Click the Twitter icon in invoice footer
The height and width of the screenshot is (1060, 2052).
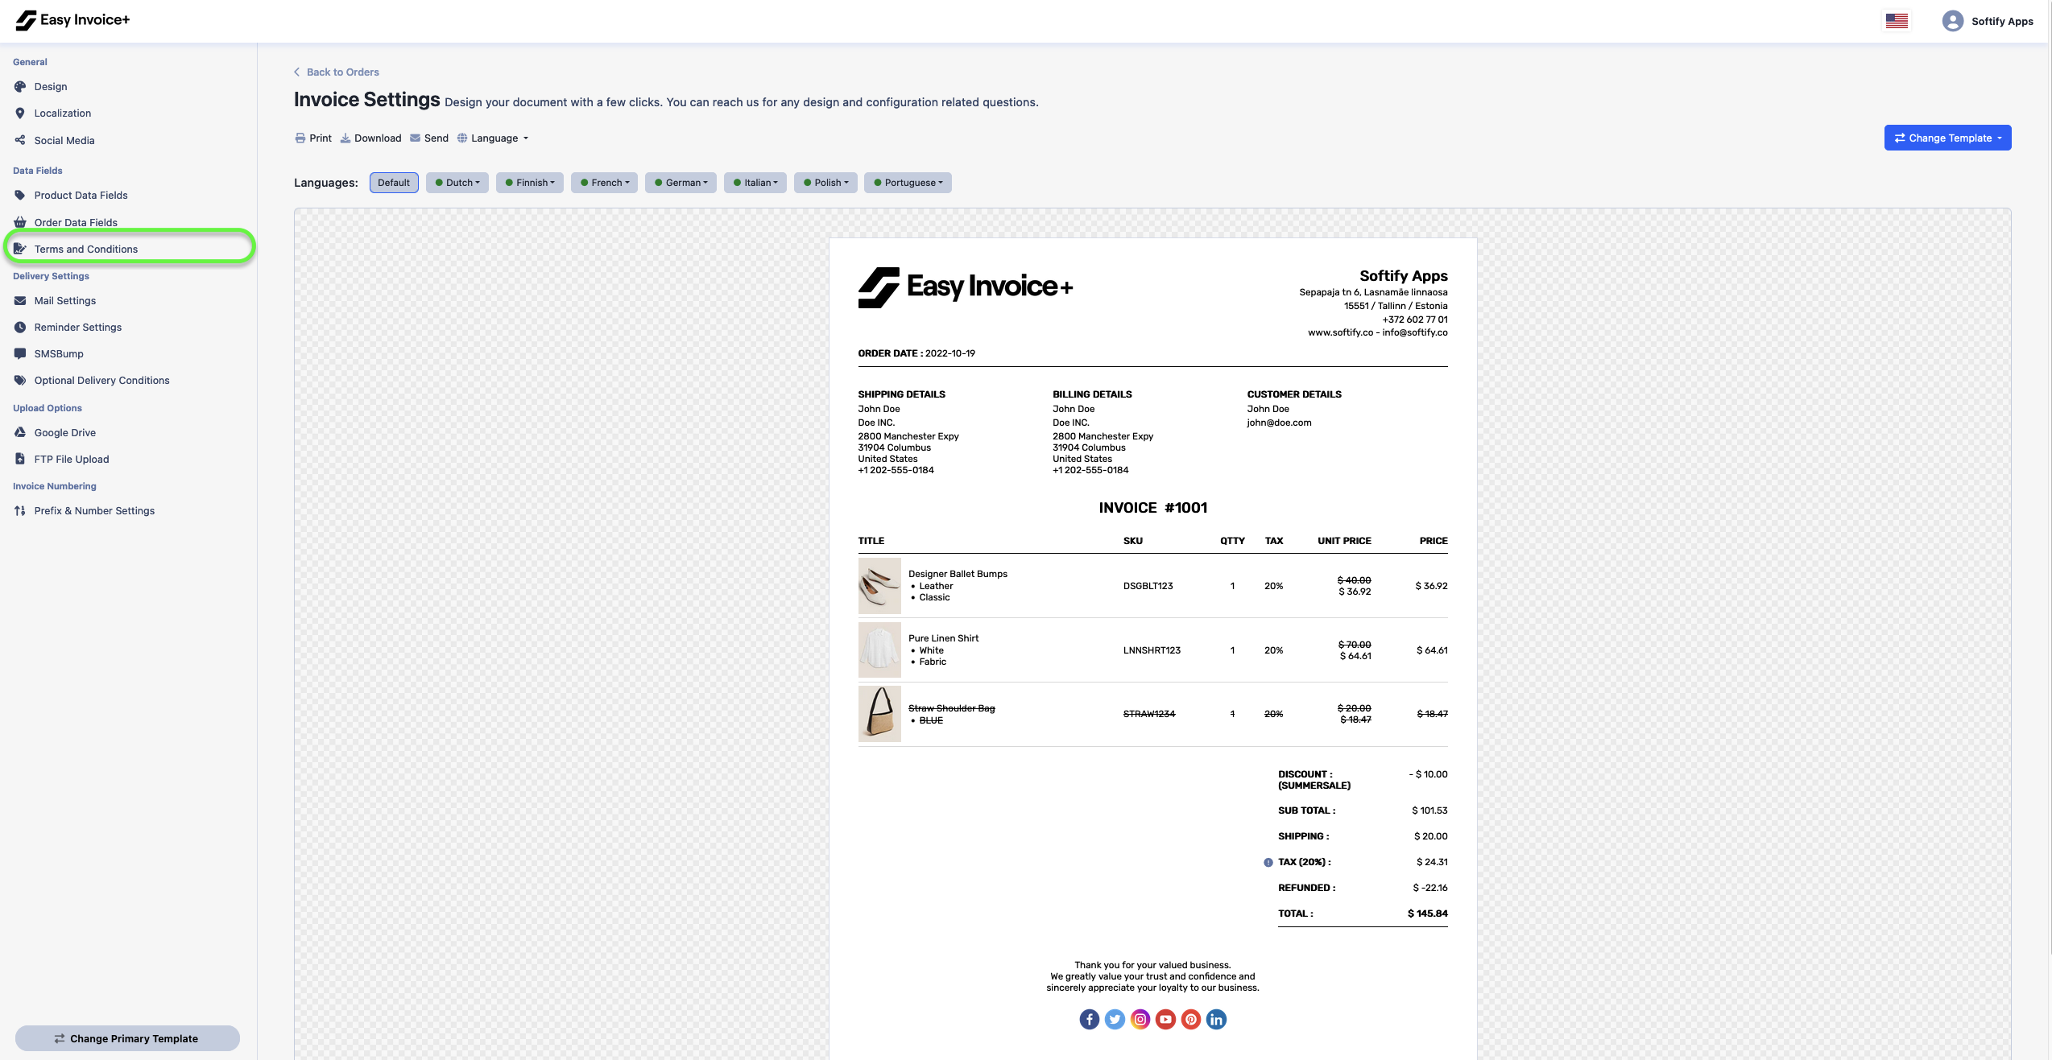point(1115,1020)
